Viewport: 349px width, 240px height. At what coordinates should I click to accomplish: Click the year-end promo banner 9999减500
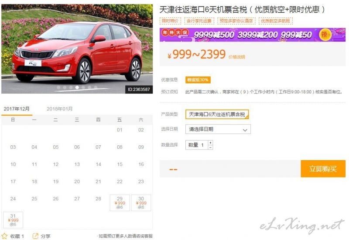253,35
